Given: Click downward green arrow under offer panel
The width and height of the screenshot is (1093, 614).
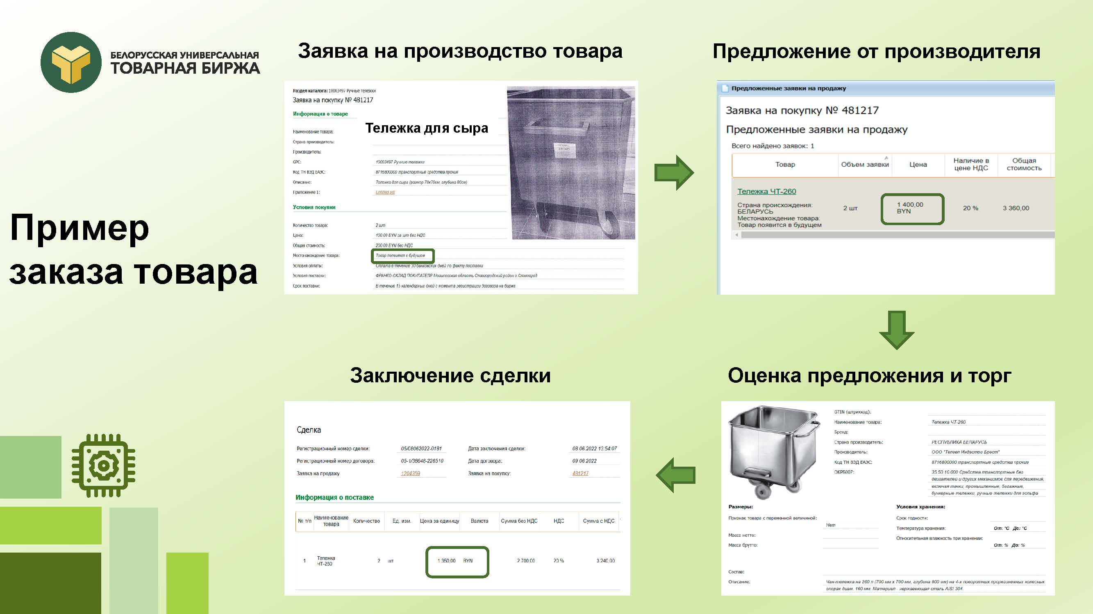Looking at the screenshot, I should tap(896, 330).
